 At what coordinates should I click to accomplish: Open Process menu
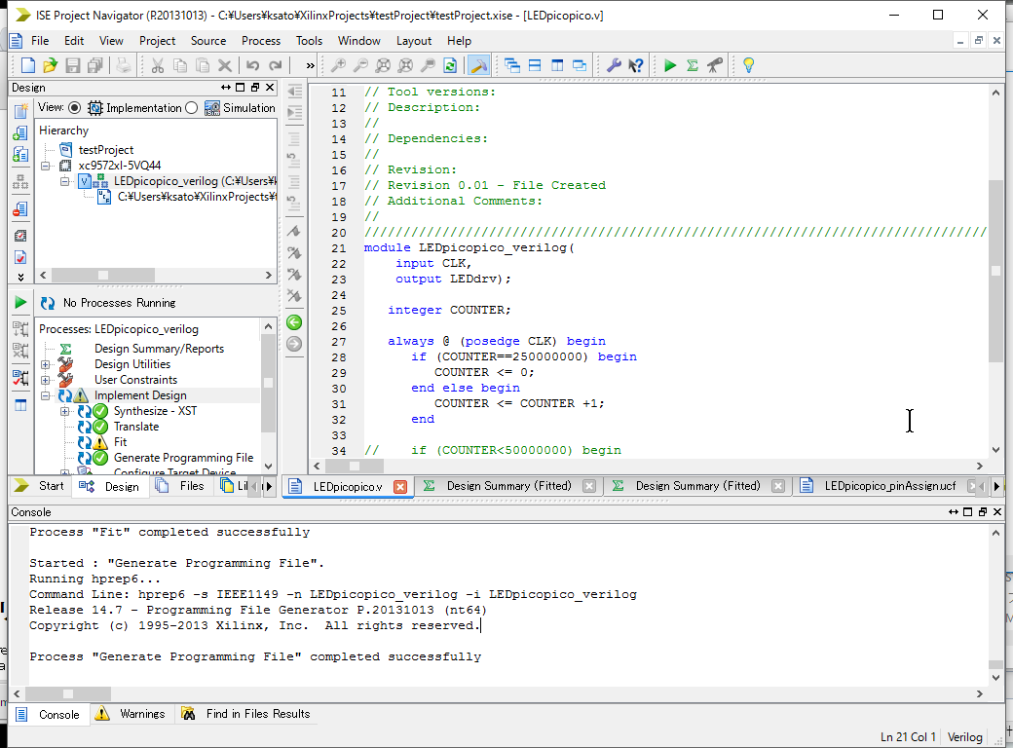(x=261, y=41)
